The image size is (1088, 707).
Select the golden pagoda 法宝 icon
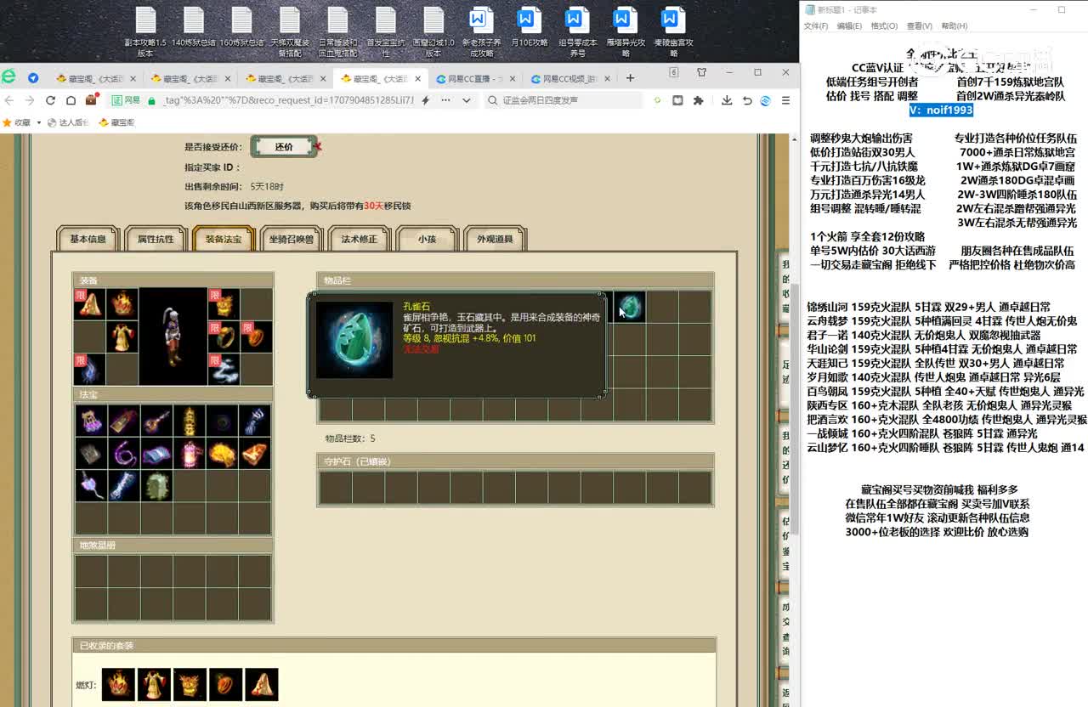(190, 420)
